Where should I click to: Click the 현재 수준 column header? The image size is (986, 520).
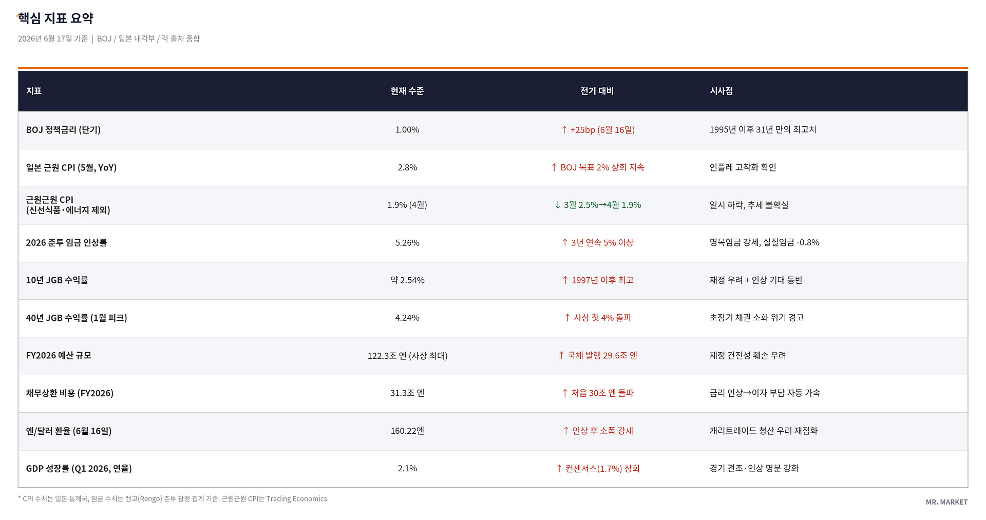[x=407, y=91]
